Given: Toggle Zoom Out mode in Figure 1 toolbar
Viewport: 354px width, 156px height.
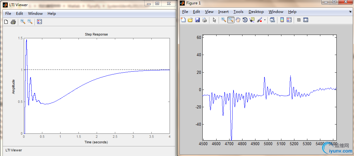Looking at the screenshot, I should click(x=230, y=20).
